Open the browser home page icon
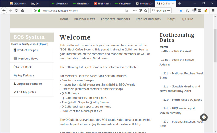 coord(23,11)
